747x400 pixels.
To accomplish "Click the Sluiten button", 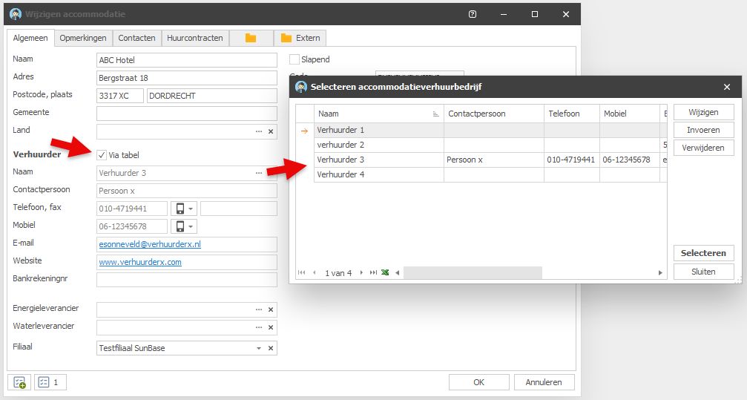I will click(x=704, y=272).
